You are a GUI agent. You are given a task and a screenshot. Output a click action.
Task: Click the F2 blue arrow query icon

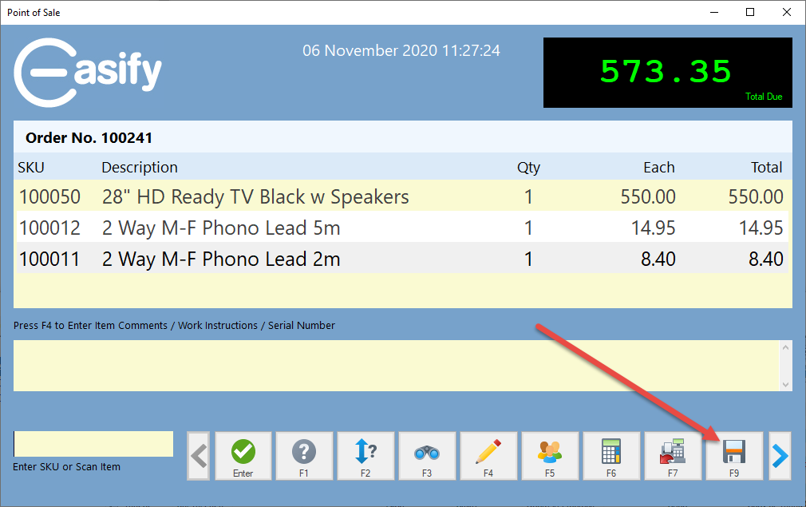(x=365, y=456)
